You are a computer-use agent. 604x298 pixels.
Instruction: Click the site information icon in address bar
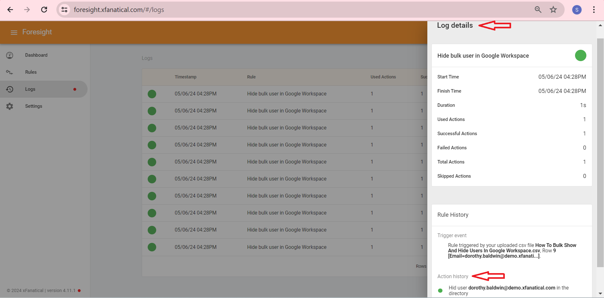click(x=64, y=9)
